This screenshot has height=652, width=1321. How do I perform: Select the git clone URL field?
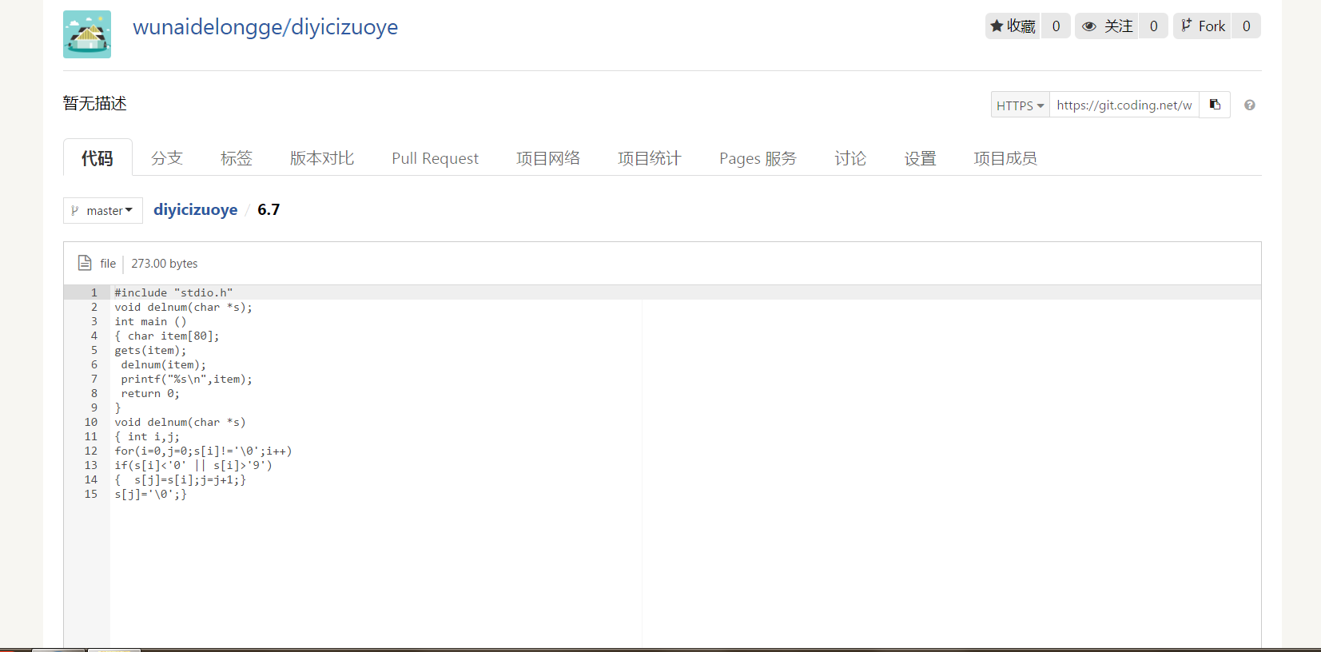click(x=1124, y=105)
